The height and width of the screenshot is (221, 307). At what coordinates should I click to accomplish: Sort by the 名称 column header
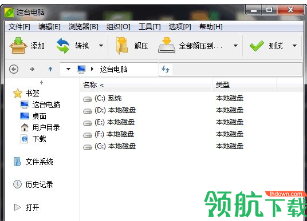pyautogui.click(x=146, y=85)
